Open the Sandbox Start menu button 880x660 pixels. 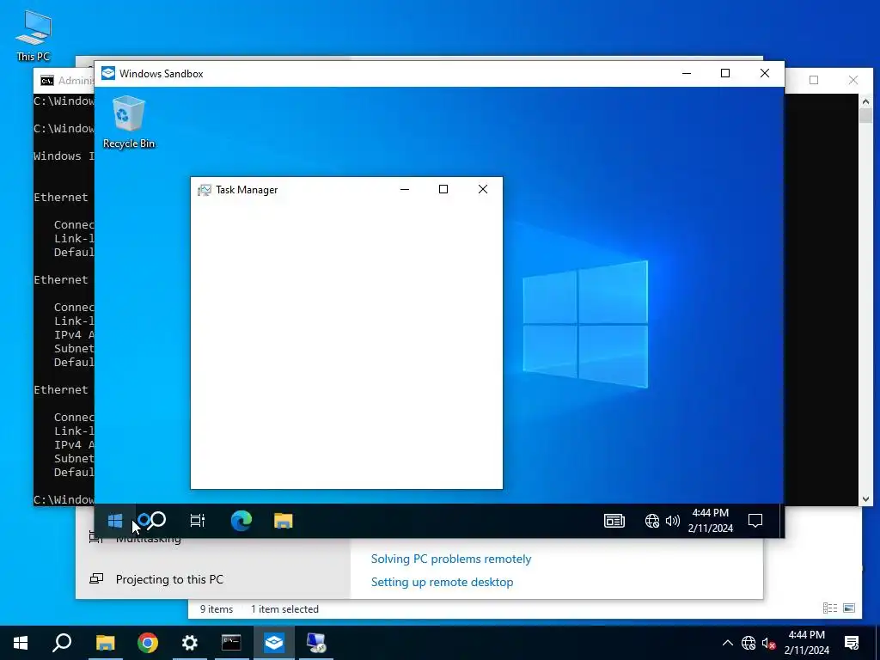[115, 521]
